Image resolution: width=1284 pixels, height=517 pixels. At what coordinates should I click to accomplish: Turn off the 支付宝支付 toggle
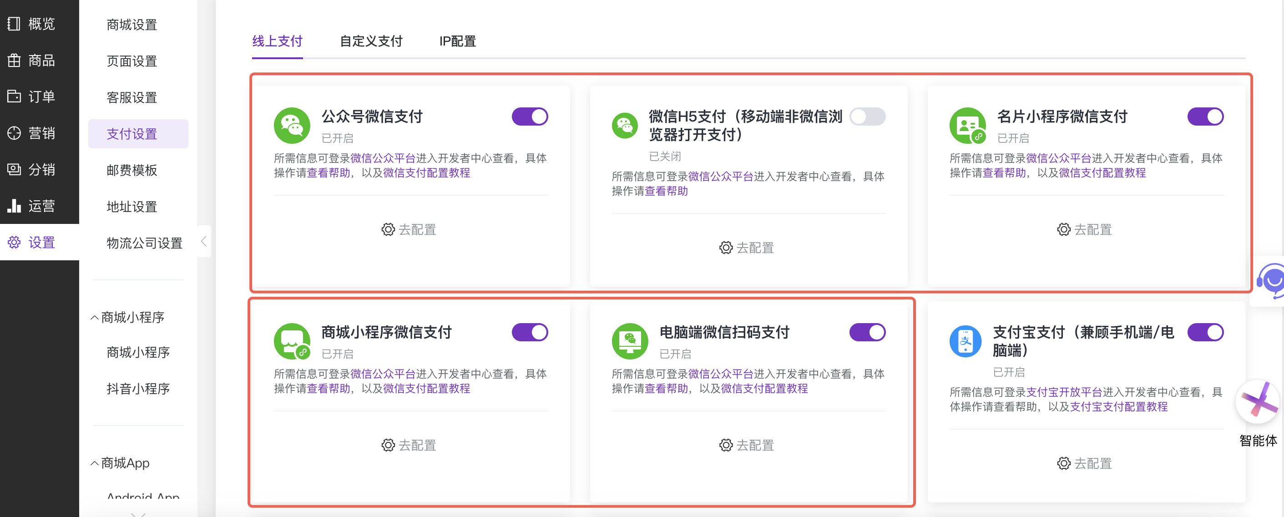click(1205, 333)
